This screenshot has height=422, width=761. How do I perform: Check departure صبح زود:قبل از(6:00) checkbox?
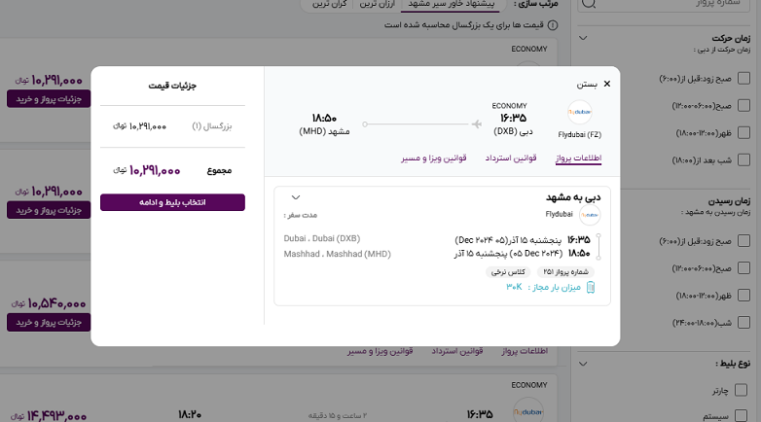743,78
